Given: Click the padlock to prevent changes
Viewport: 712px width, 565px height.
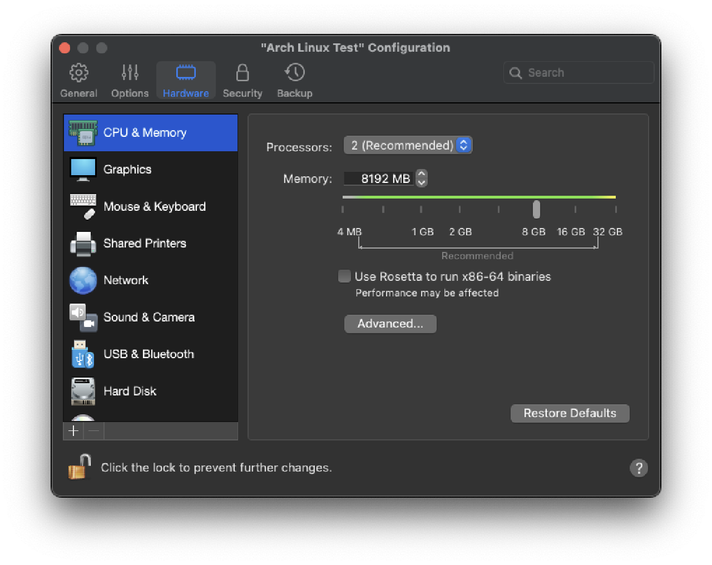Looking at the screenshot, I should click(x=80, y=467).
